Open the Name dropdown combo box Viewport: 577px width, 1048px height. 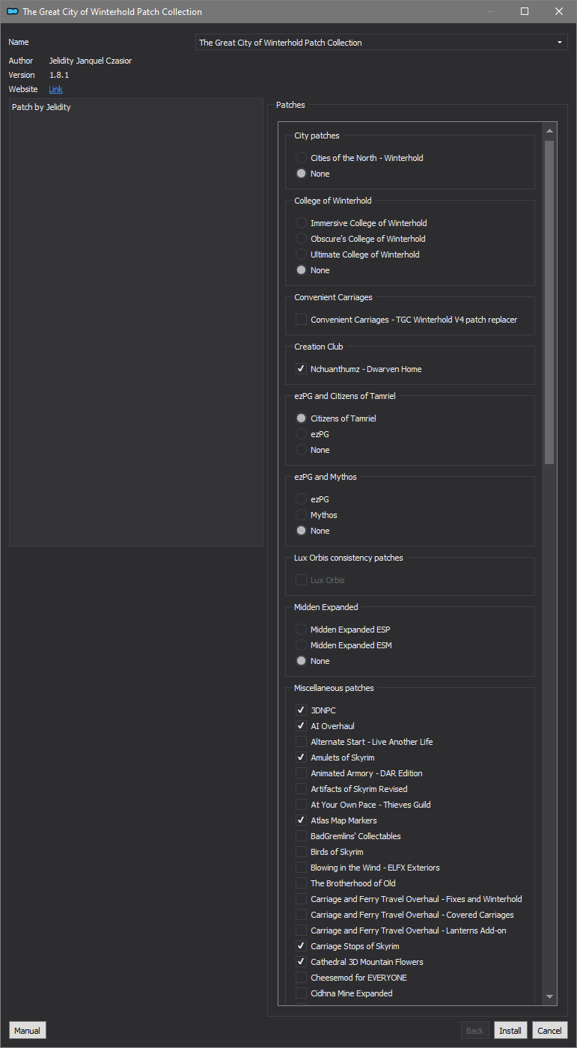[x=382, y=43]
